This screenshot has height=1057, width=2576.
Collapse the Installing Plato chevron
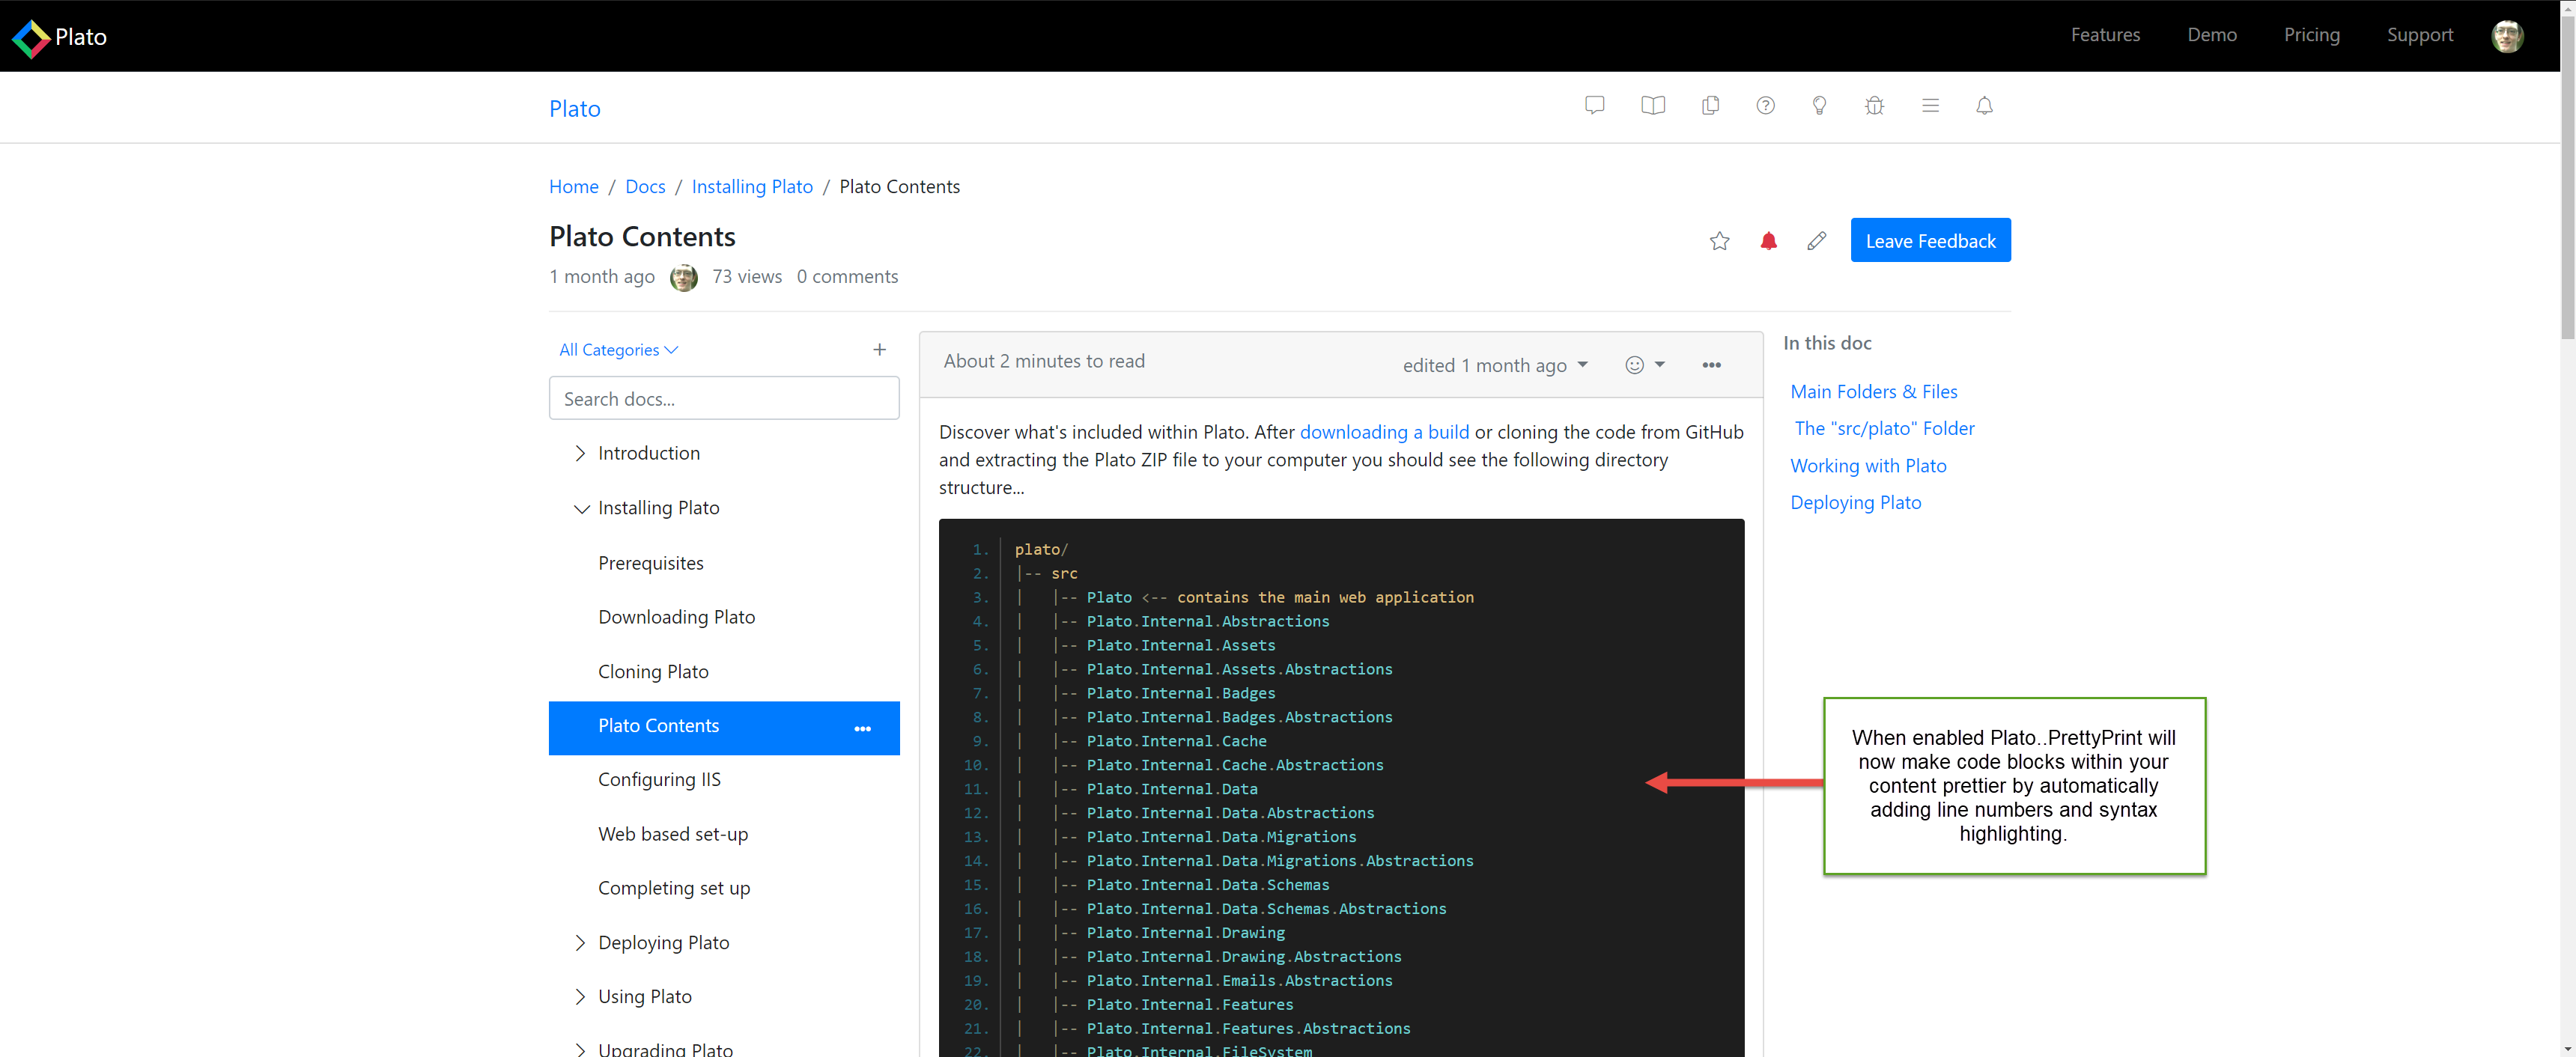[x=581, y=508]
